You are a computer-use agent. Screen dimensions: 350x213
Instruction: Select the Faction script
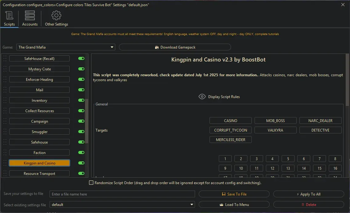click(39, 153)
